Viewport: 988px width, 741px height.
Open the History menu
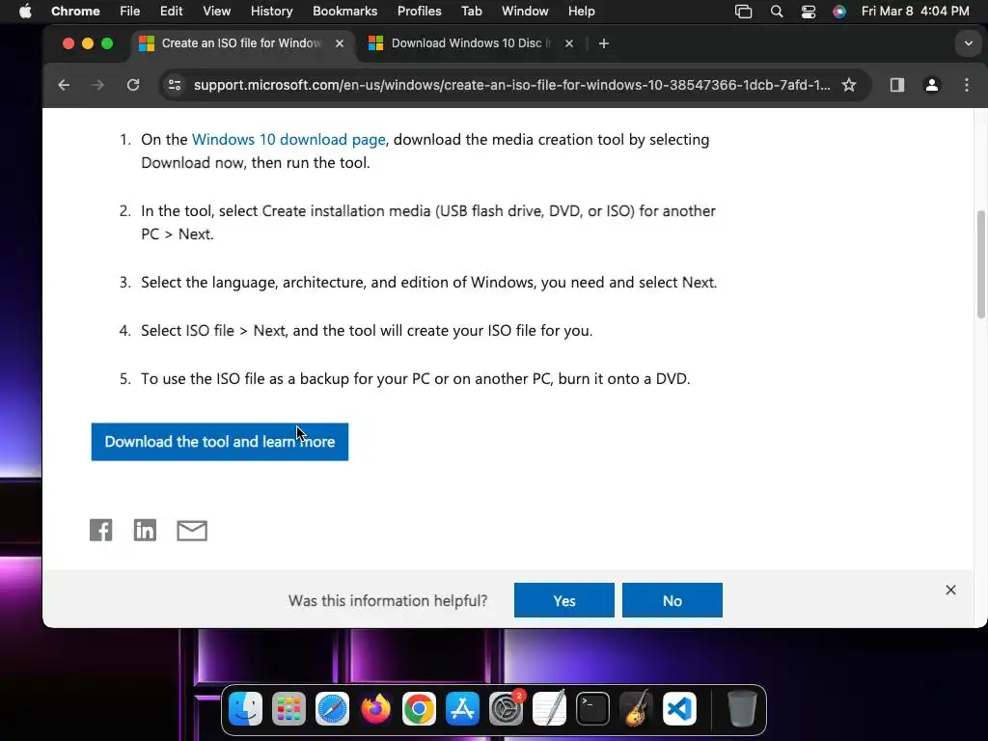[271, 12]
